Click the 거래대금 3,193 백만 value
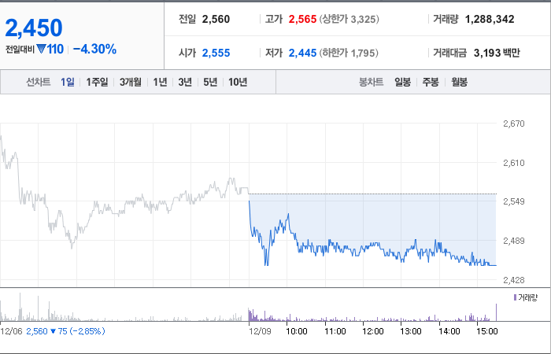This screenshot has width=551, height=354. (x=497, y=53)
